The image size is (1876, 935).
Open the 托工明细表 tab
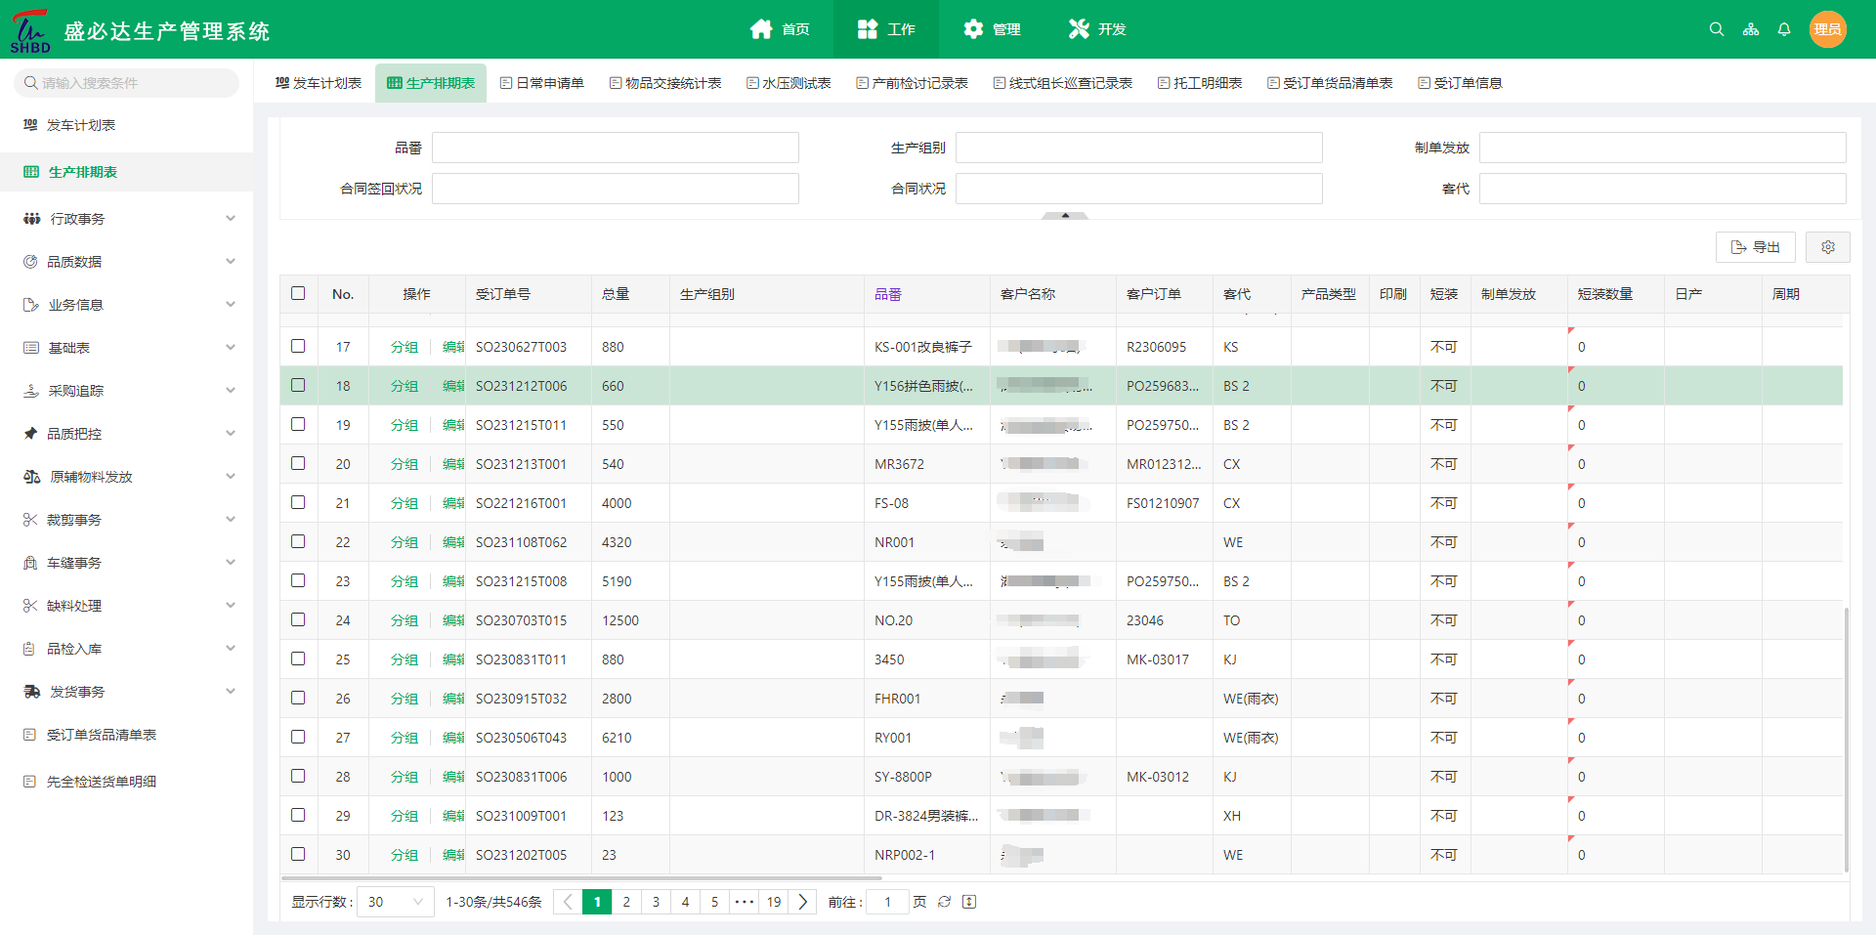coord(1199,83)
